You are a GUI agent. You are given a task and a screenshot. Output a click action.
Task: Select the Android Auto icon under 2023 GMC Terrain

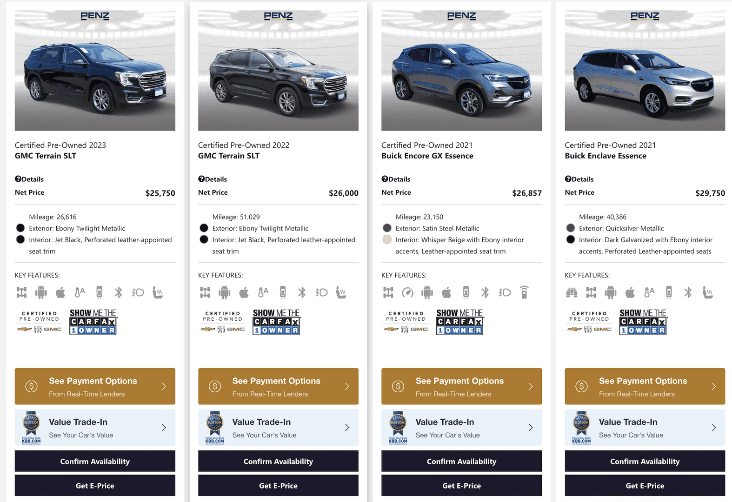tap(41, 292)
